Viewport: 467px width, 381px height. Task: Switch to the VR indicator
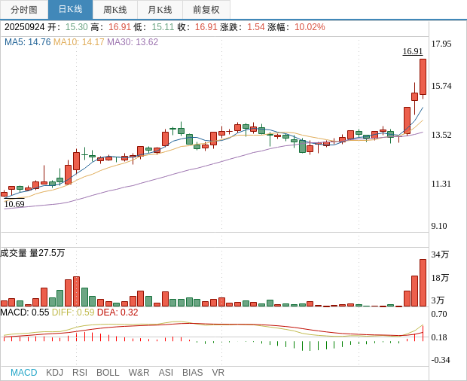(x=218, y=373)
